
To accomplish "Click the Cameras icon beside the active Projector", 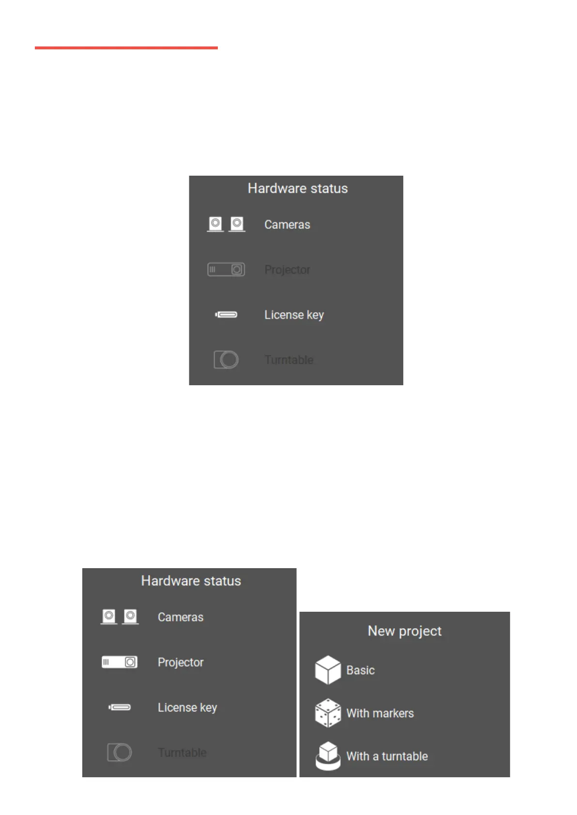I will pyautogui.click(x=120, y=617).
